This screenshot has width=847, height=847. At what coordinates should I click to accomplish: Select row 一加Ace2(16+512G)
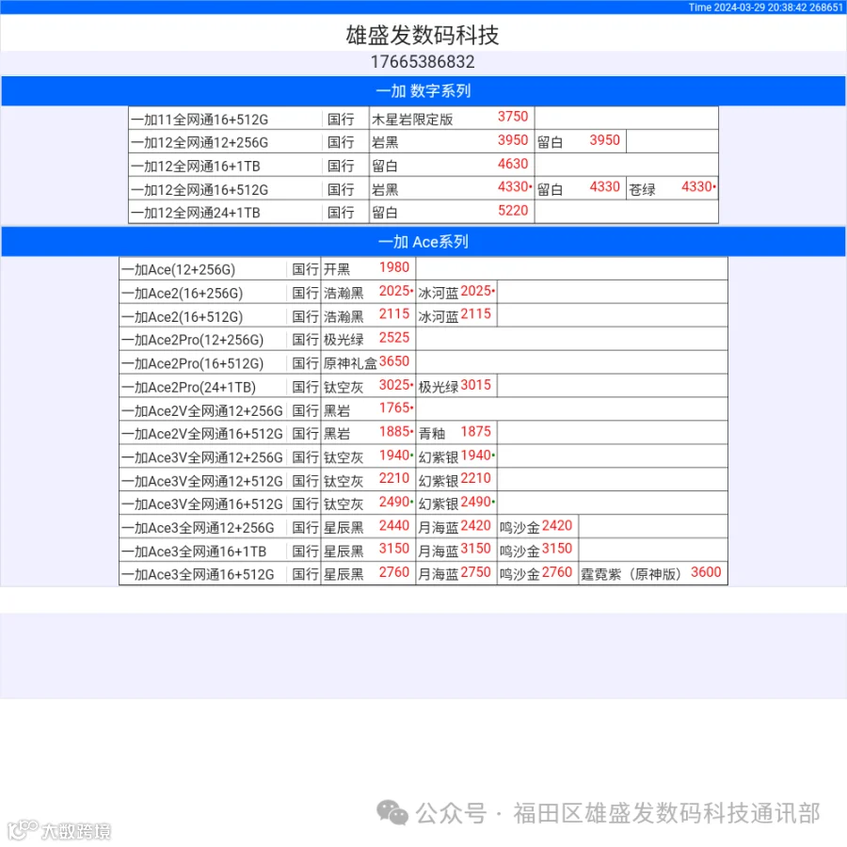[x=423, y=315]
